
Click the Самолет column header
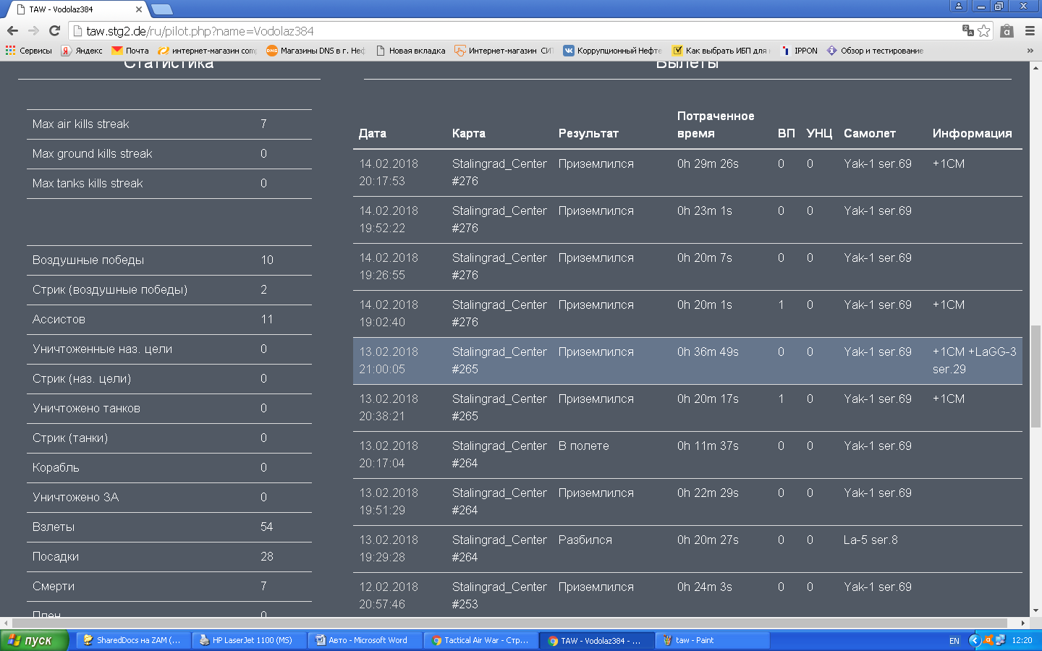click(870, 133)
